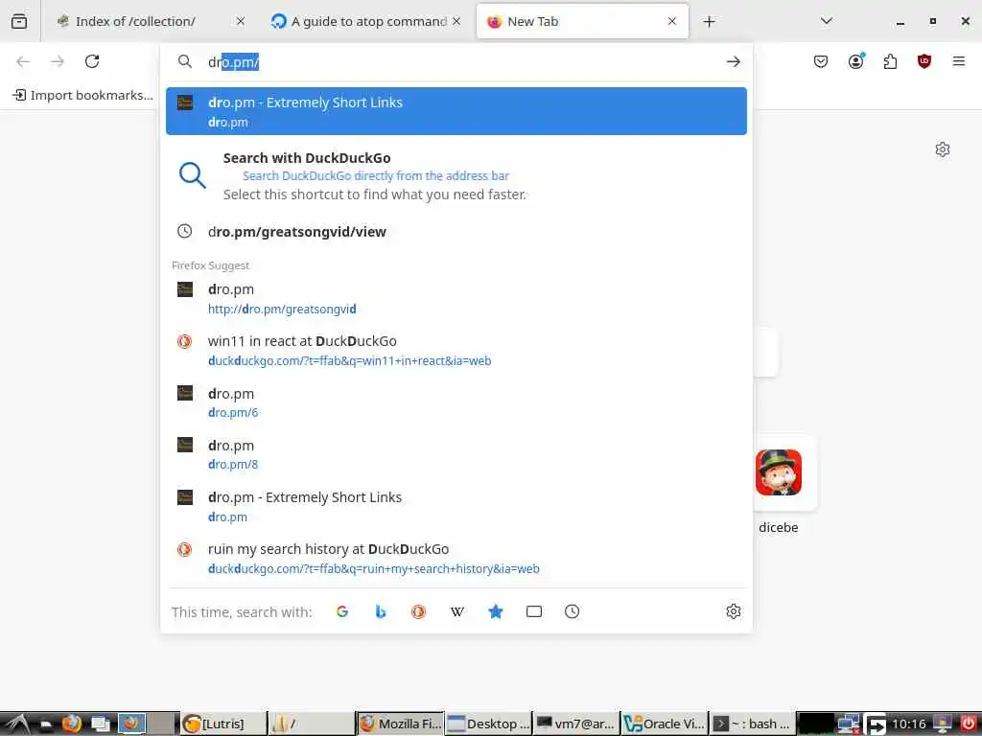The width and height of the screenshot is (982, 736).
Task: Open suggestion 'http://dro.pm/greatsongvid'
Action: click(456, 299)
